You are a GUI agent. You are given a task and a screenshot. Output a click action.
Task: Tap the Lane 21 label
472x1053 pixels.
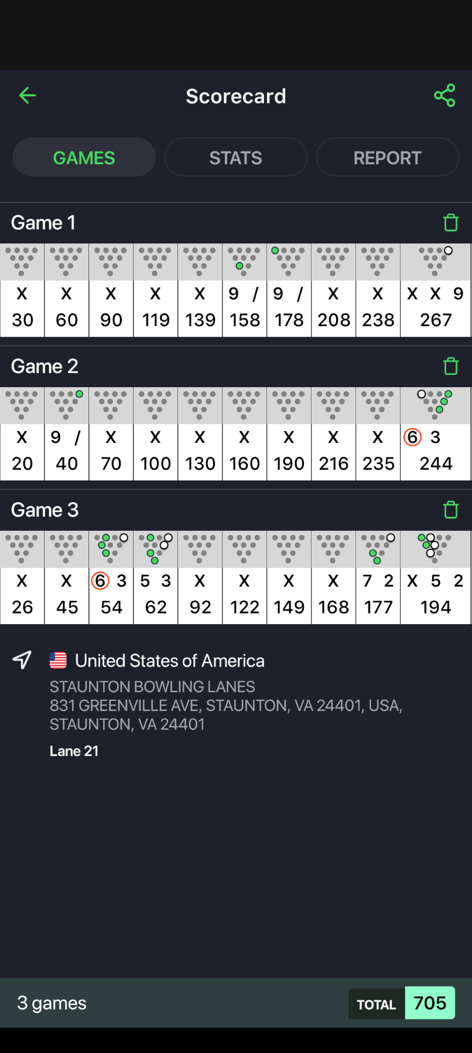click(74, 751)
